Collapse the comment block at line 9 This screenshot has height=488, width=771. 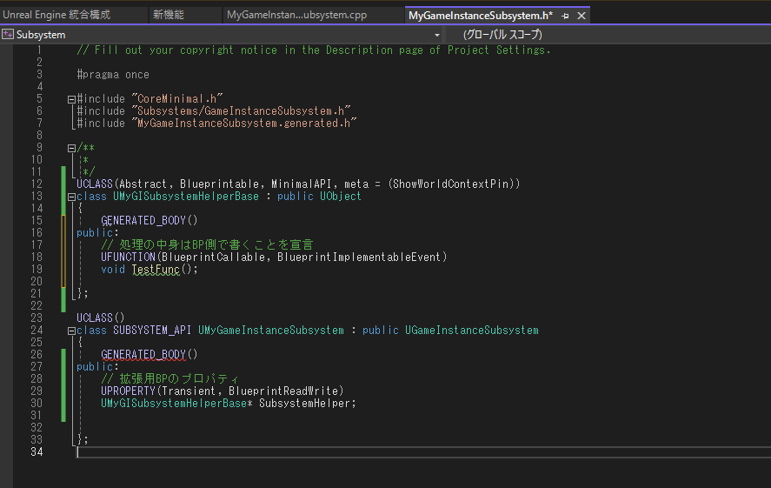point(71,148)
